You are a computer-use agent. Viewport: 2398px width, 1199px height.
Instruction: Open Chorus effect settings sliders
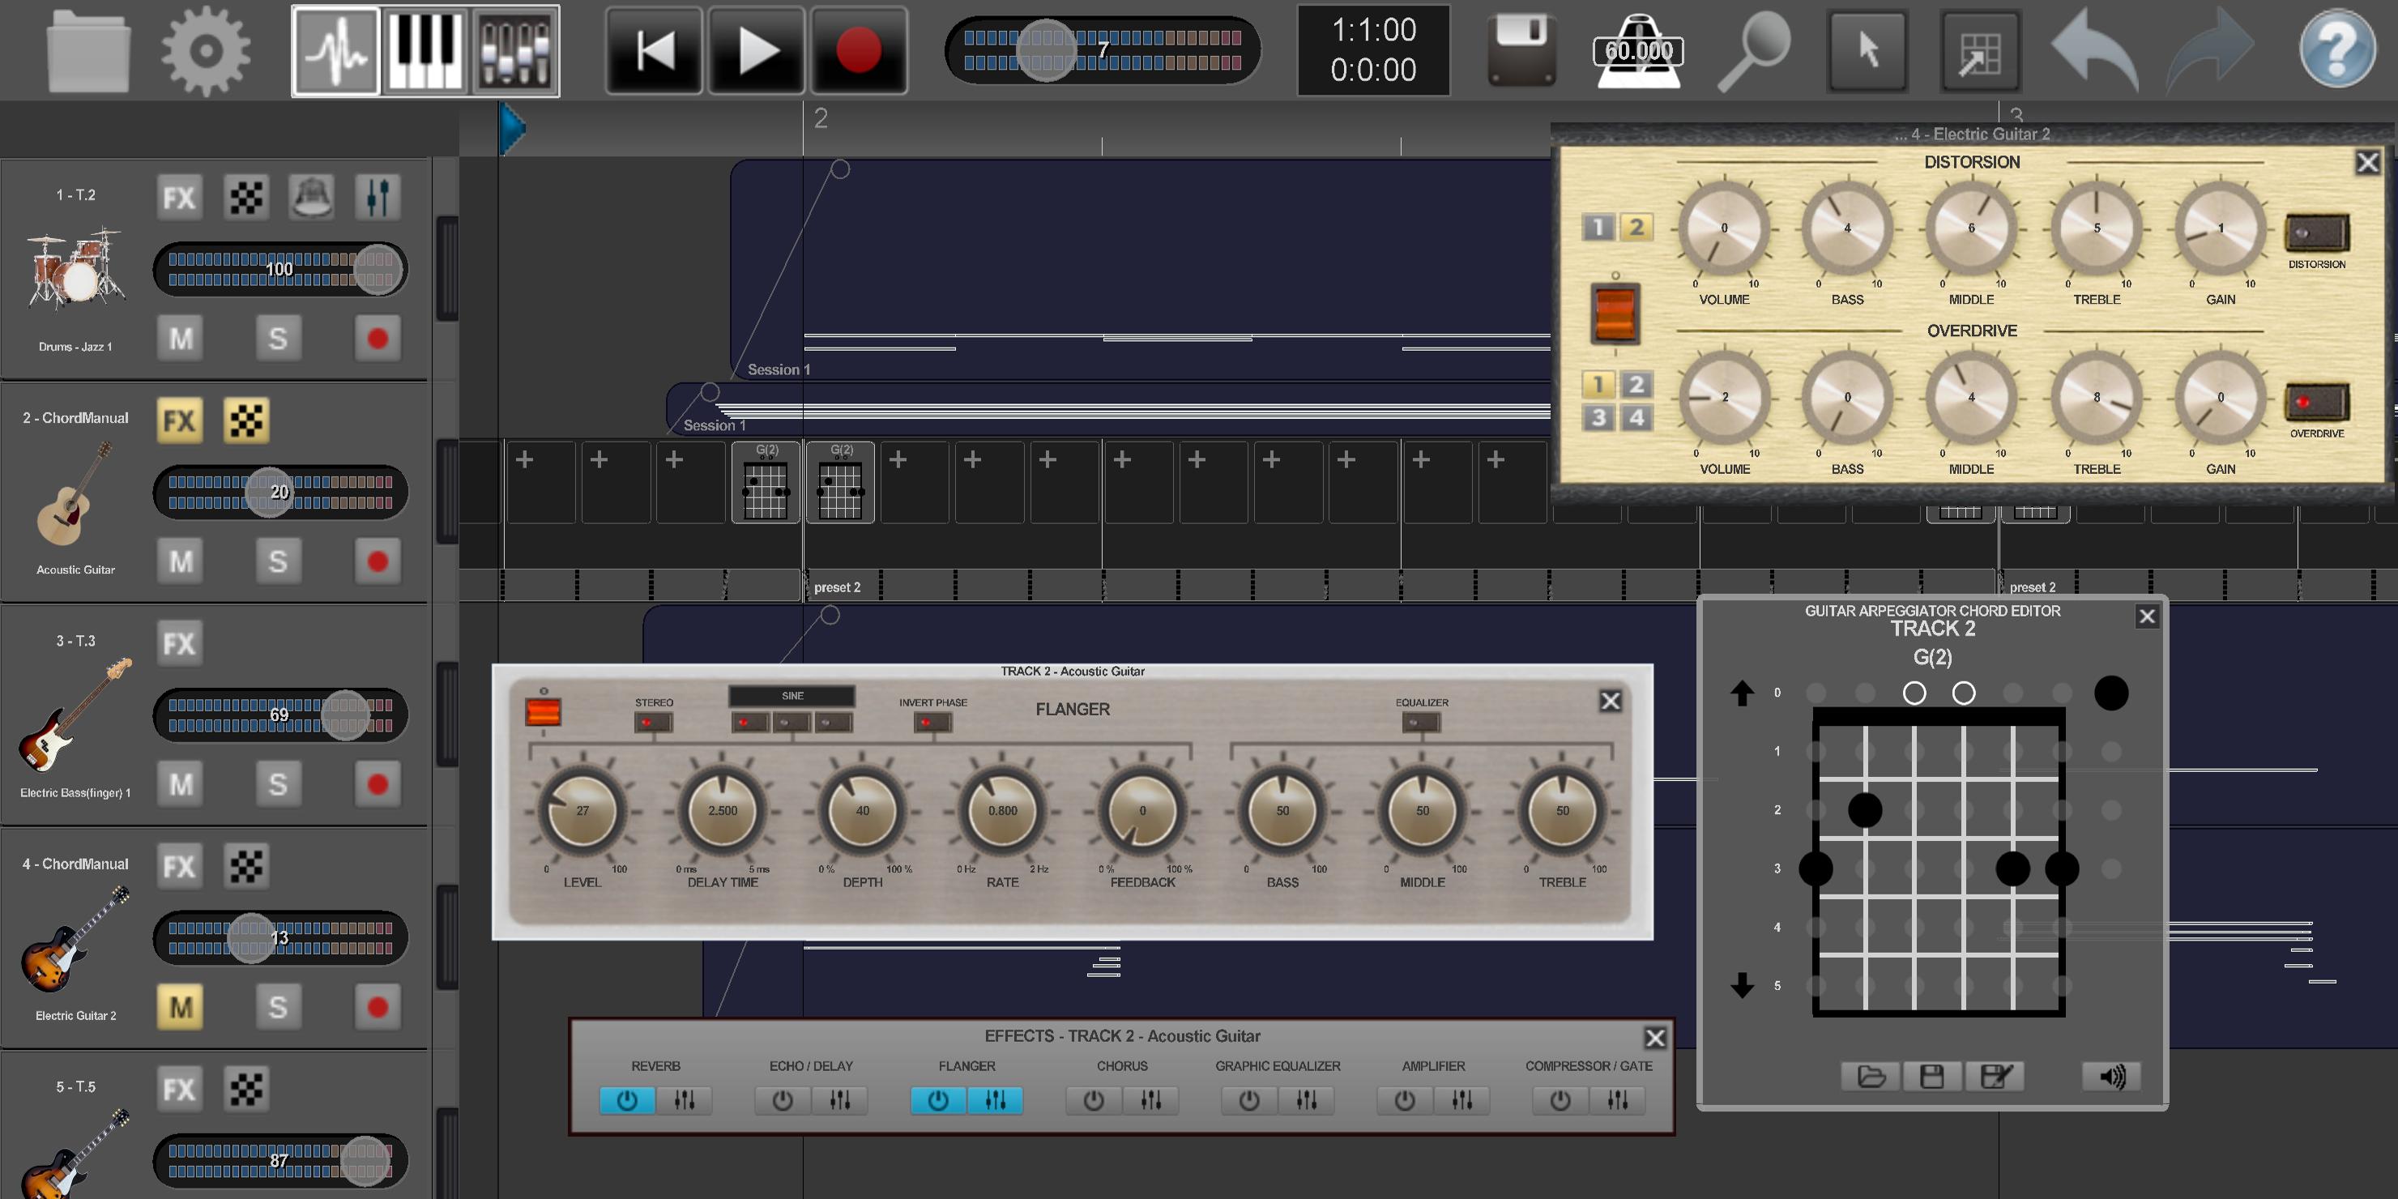click(x=1151, y=1101)
